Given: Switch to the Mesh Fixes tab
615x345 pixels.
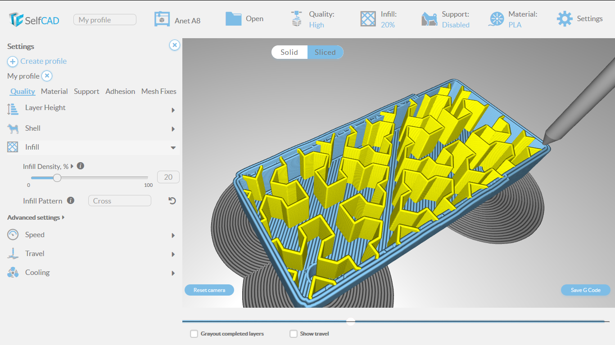Looking at the screenshot, I should [x=159, y=91].
